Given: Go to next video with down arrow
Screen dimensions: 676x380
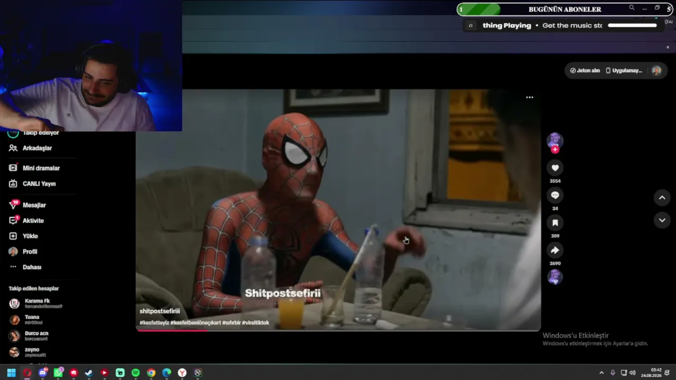Looking at the screenshot, I should pyautogui.click(x=662, y=220).
